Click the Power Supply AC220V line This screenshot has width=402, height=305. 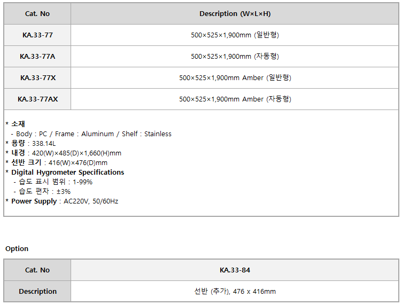[62, 201]
